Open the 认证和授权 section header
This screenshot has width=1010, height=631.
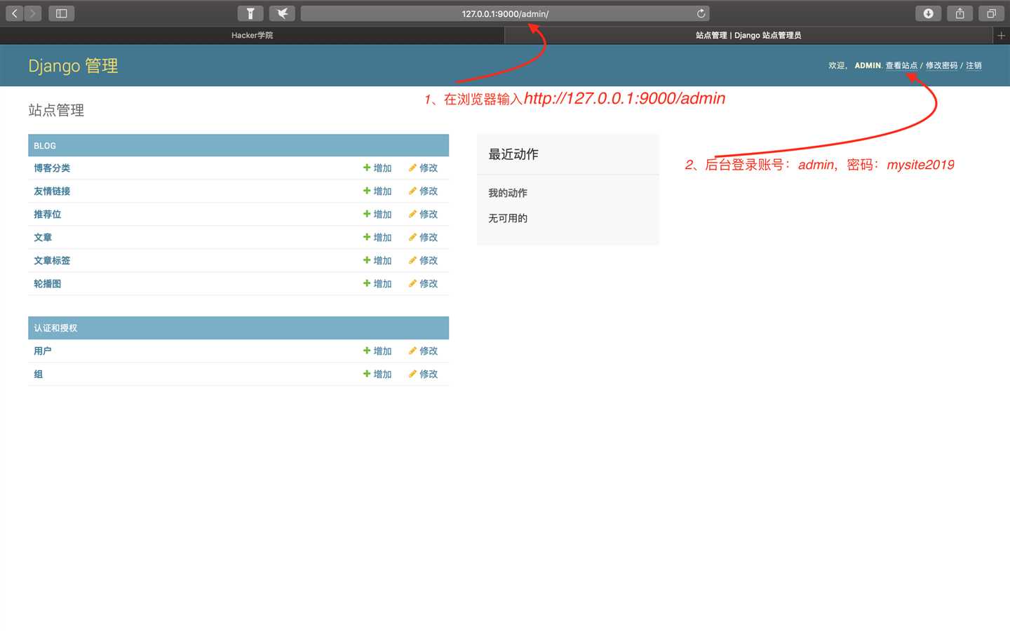pyautogui.click(x=55, y=328)
